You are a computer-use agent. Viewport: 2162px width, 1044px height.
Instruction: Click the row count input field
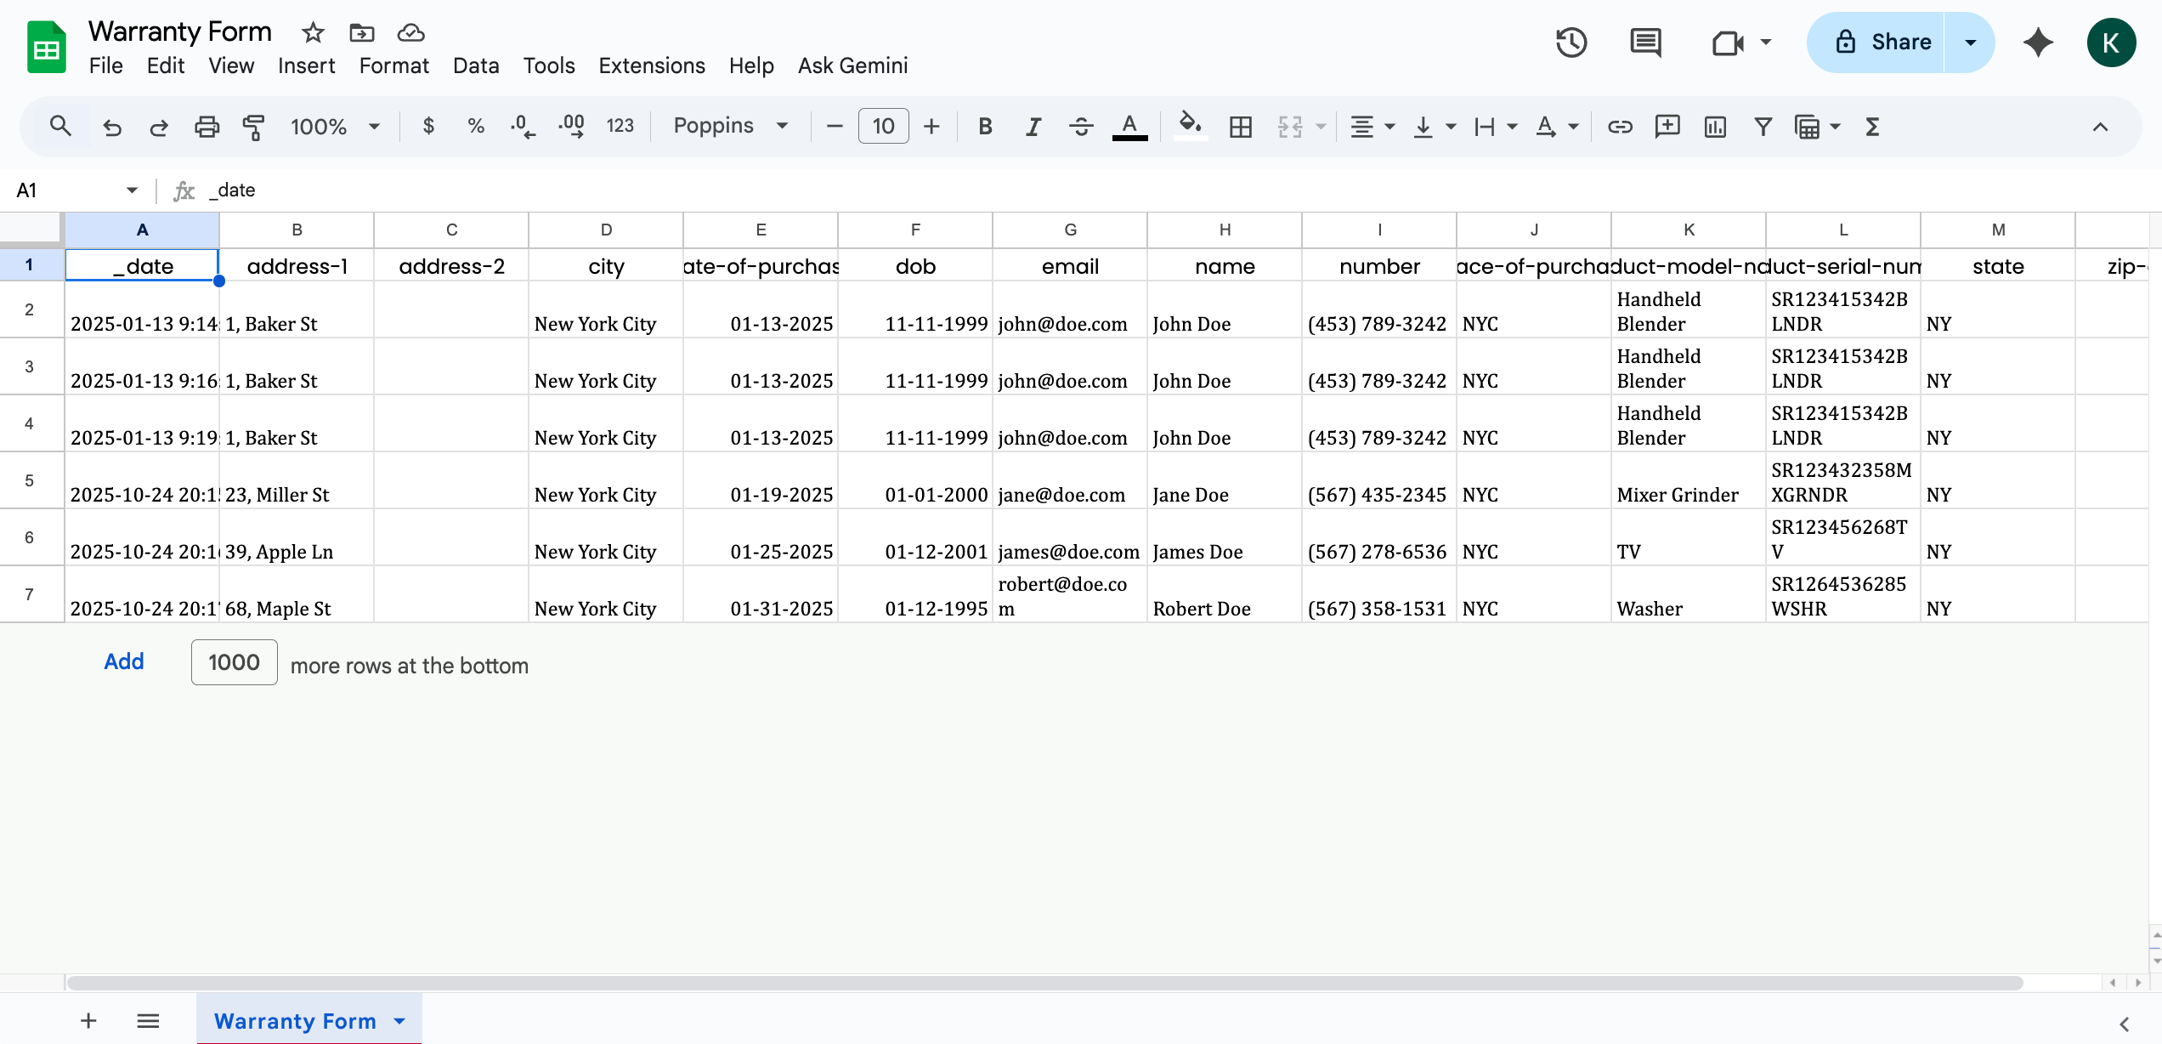[x=233, y=661]
